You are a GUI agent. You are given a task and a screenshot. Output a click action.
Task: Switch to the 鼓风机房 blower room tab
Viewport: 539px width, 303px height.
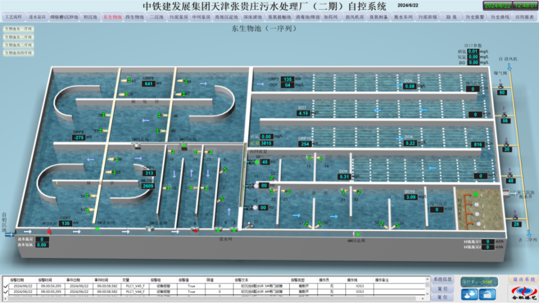pos(354,17)
